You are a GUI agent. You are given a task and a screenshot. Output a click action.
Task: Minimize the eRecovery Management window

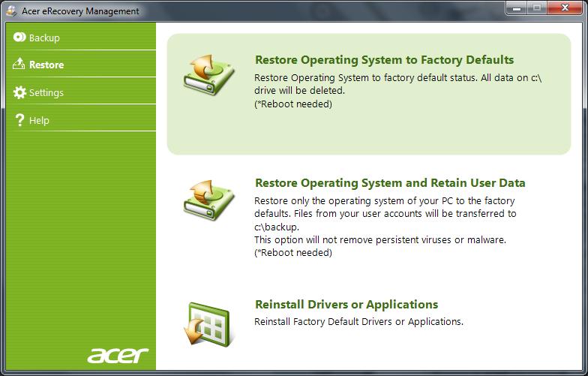coord(517,8)
